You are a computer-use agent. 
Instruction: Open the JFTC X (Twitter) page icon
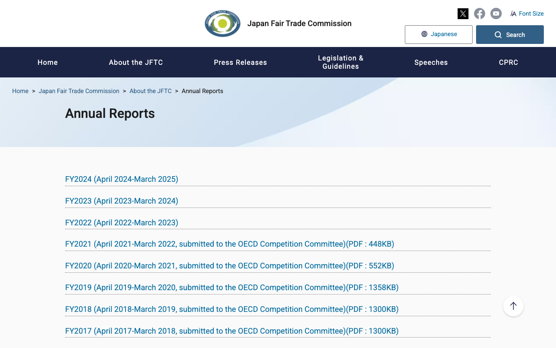coord(463,13)
